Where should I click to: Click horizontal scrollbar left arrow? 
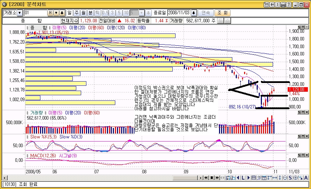(4, 178)
